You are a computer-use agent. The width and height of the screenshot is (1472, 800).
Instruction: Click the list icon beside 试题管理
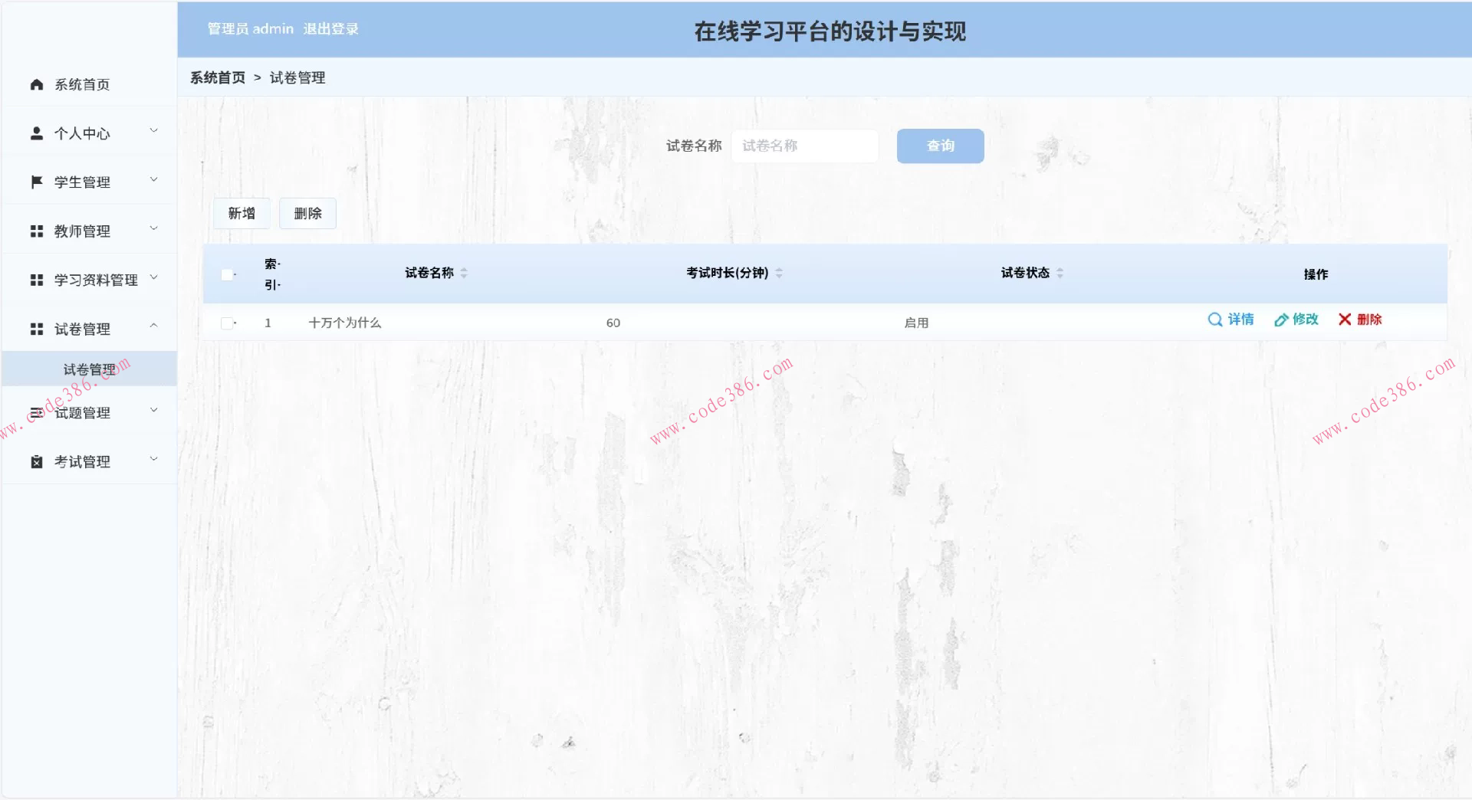click(x=35, y=412)
